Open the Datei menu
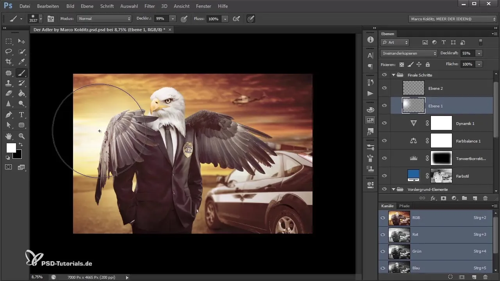This screenshot has width=500, height=281. click(25, 6)
